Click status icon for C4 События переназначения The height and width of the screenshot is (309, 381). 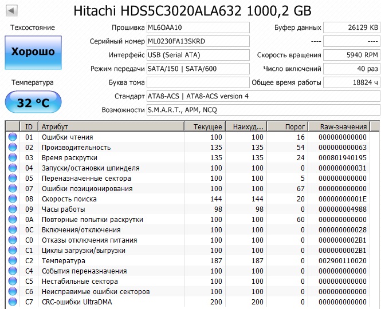[x=13, y=271]
